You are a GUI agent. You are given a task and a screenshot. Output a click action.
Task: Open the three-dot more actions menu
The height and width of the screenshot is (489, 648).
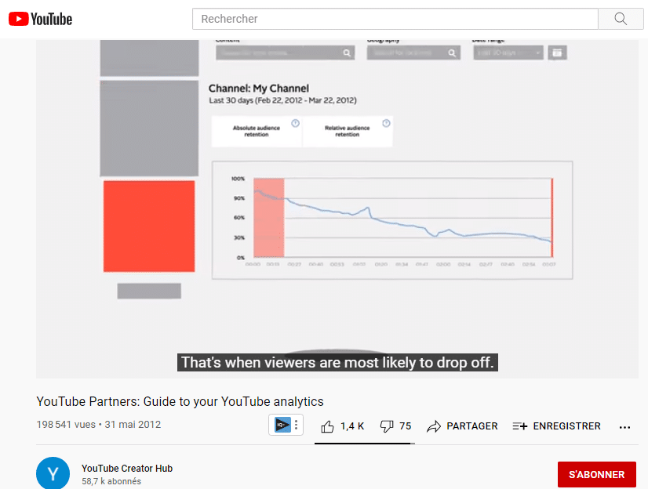coord(624,427)
